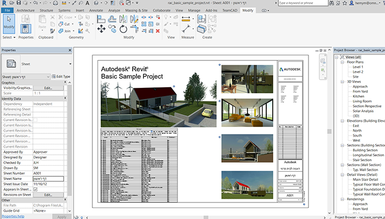Select Kitchen 3D view in Project Browser
This screenshot has height=219, width=385.
click(358, 96)
